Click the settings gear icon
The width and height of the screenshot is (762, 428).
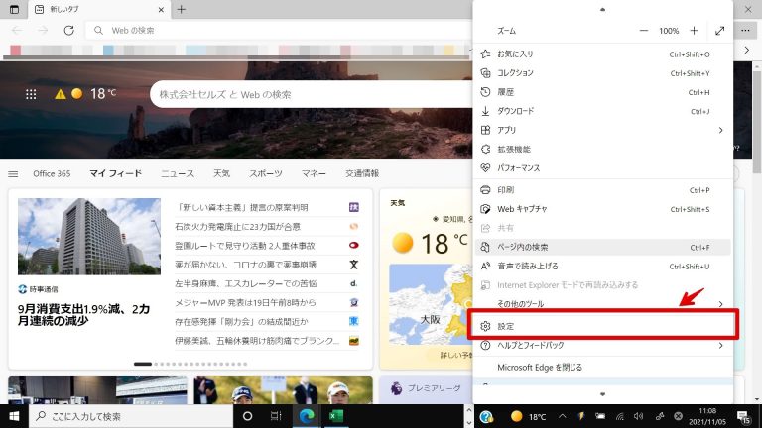tap(485, 326)
